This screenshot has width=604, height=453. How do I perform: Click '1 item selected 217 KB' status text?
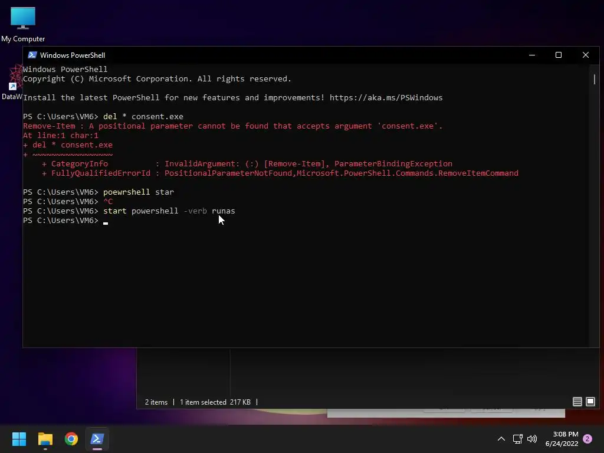point(215,402)
